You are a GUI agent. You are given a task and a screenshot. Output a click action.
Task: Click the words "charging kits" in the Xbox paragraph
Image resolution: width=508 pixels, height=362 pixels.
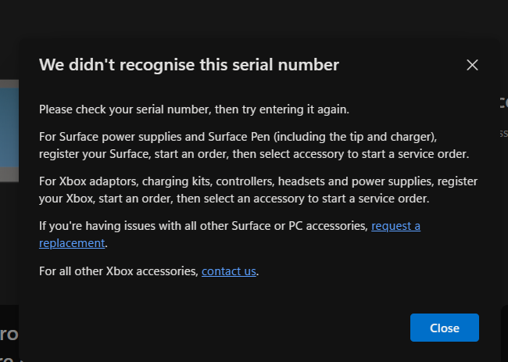pyautogui.click(x=168, y=181)
